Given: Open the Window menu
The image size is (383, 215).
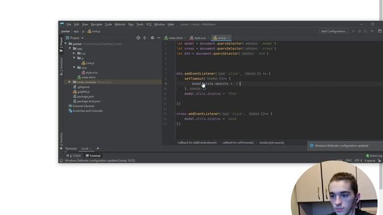Looking at the screenshot, I should click(159, 24).
